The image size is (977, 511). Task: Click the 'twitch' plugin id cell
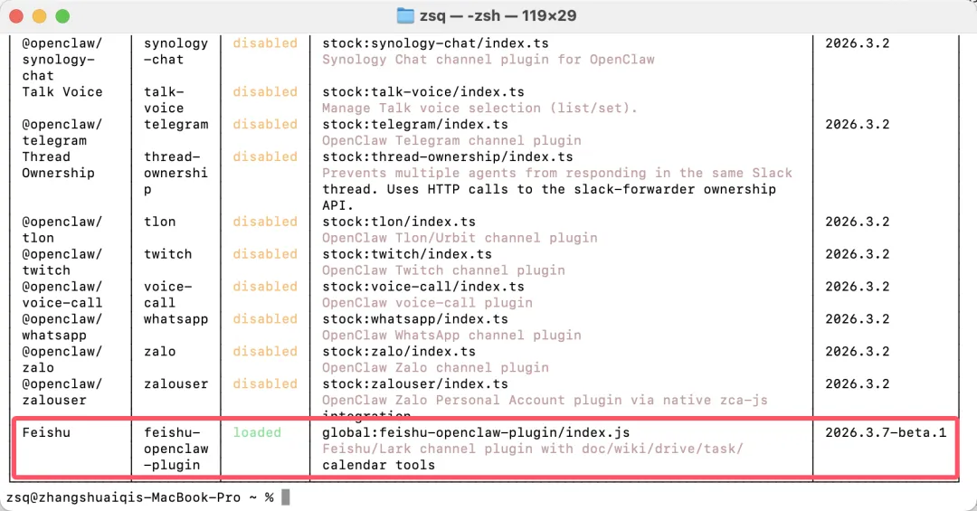(x=167, y=254)
